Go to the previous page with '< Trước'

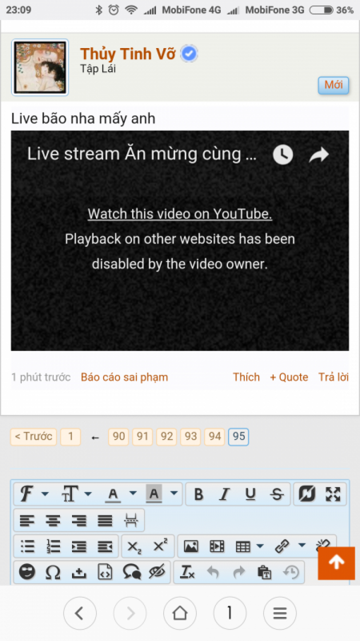[x=34, y=437]
